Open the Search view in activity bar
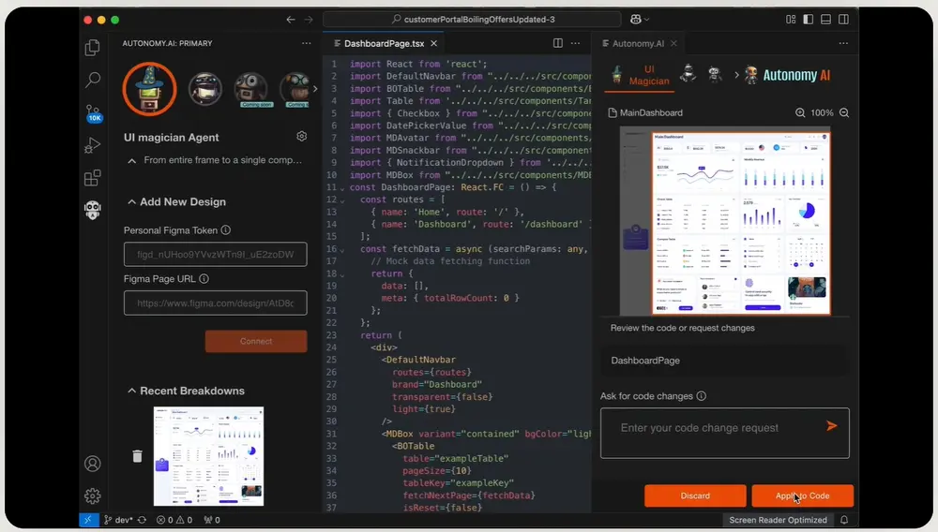The image size is (938, 532). pyautogui.click(x=92, y=80)
